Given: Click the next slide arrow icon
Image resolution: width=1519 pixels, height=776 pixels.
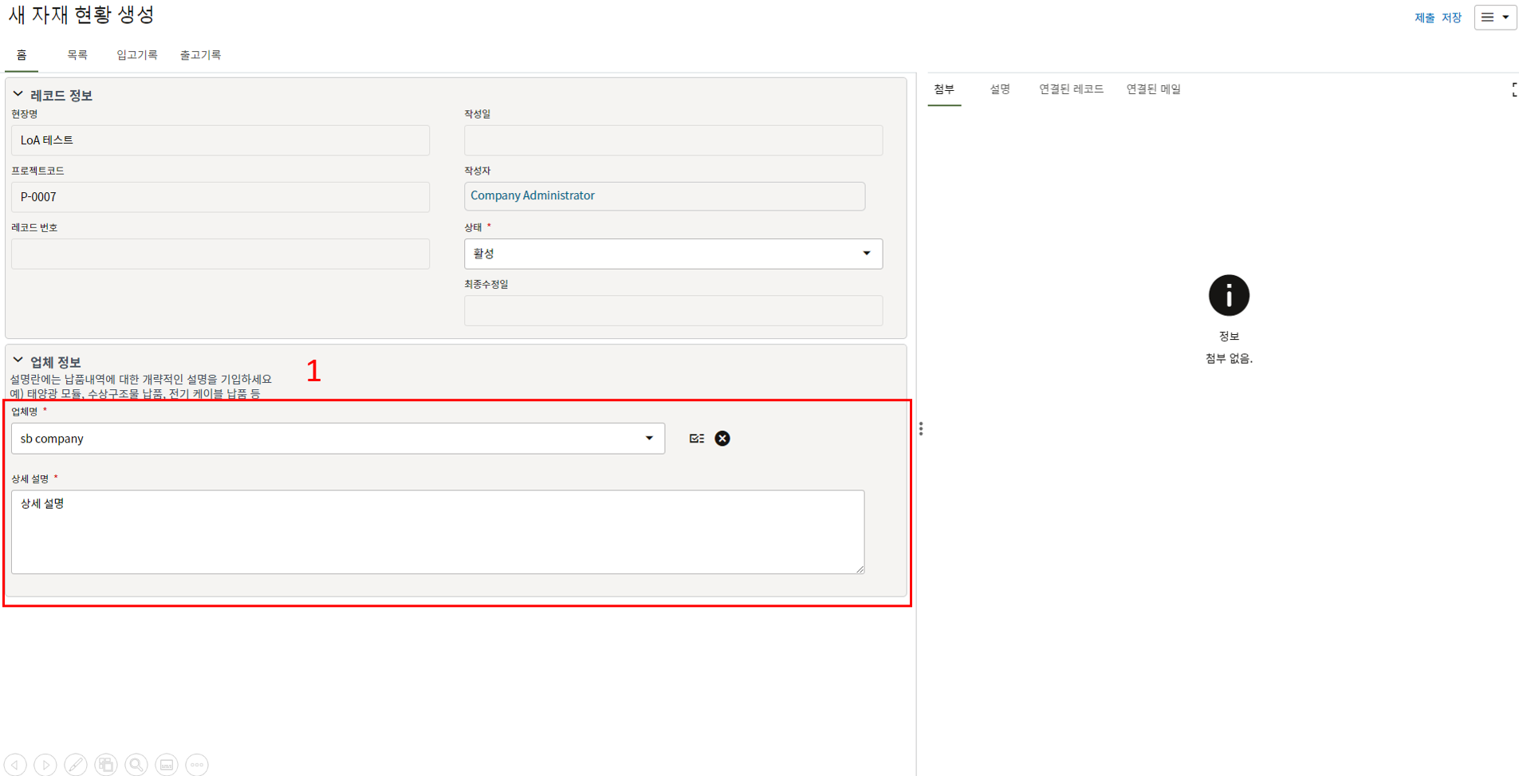Looking at the screenshot, I should pos(45,765).
